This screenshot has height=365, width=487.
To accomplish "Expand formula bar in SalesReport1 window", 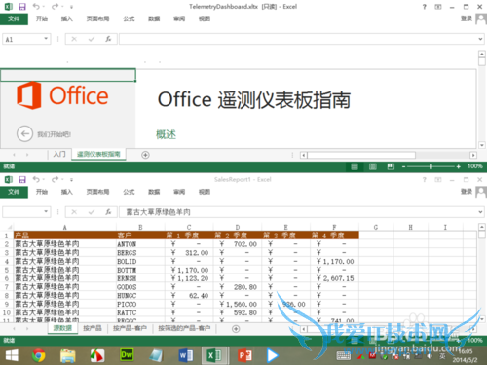I will click(x=480, y=212).
